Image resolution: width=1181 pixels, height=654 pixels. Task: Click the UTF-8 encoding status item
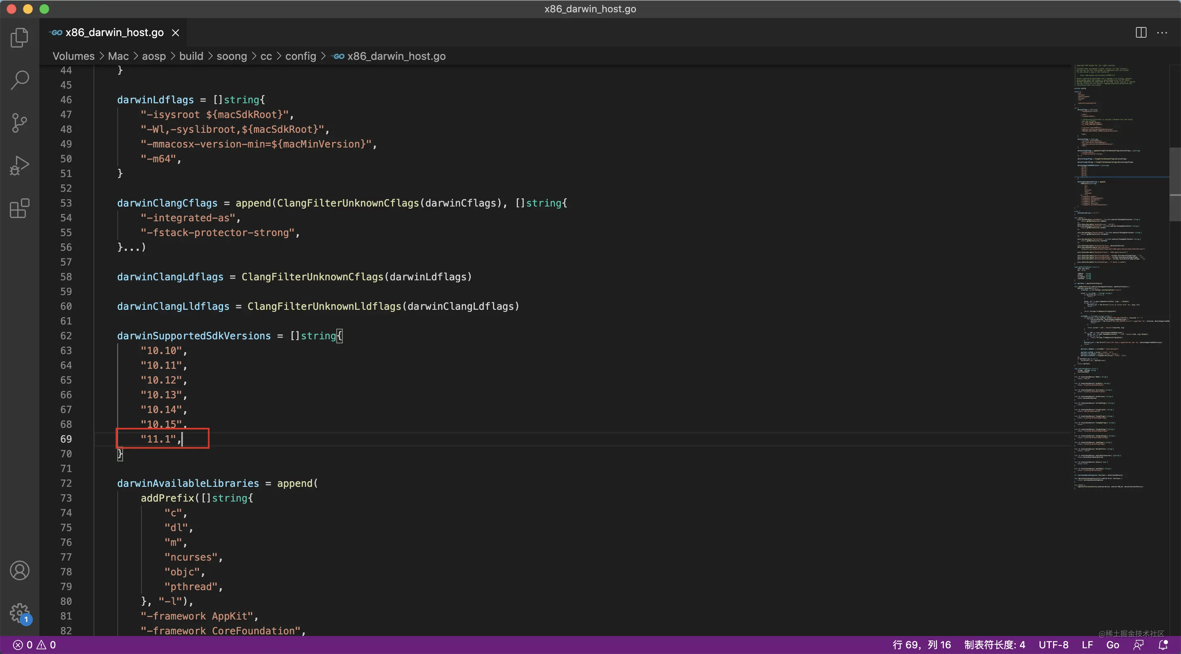[x=1053, y=645]
